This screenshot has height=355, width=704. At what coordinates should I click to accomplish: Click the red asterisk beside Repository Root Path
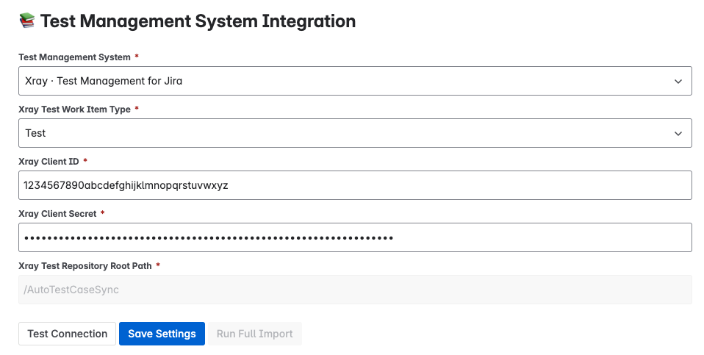(x=157, y=265)
